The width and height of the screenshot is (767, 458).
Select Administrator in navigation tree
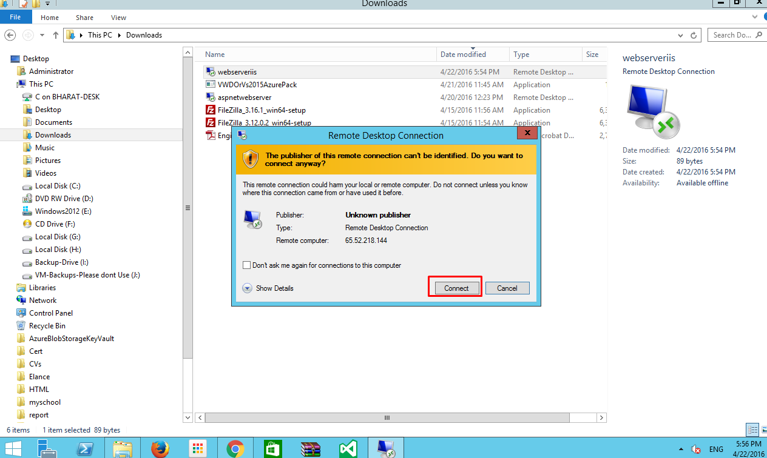coord(51,71)
